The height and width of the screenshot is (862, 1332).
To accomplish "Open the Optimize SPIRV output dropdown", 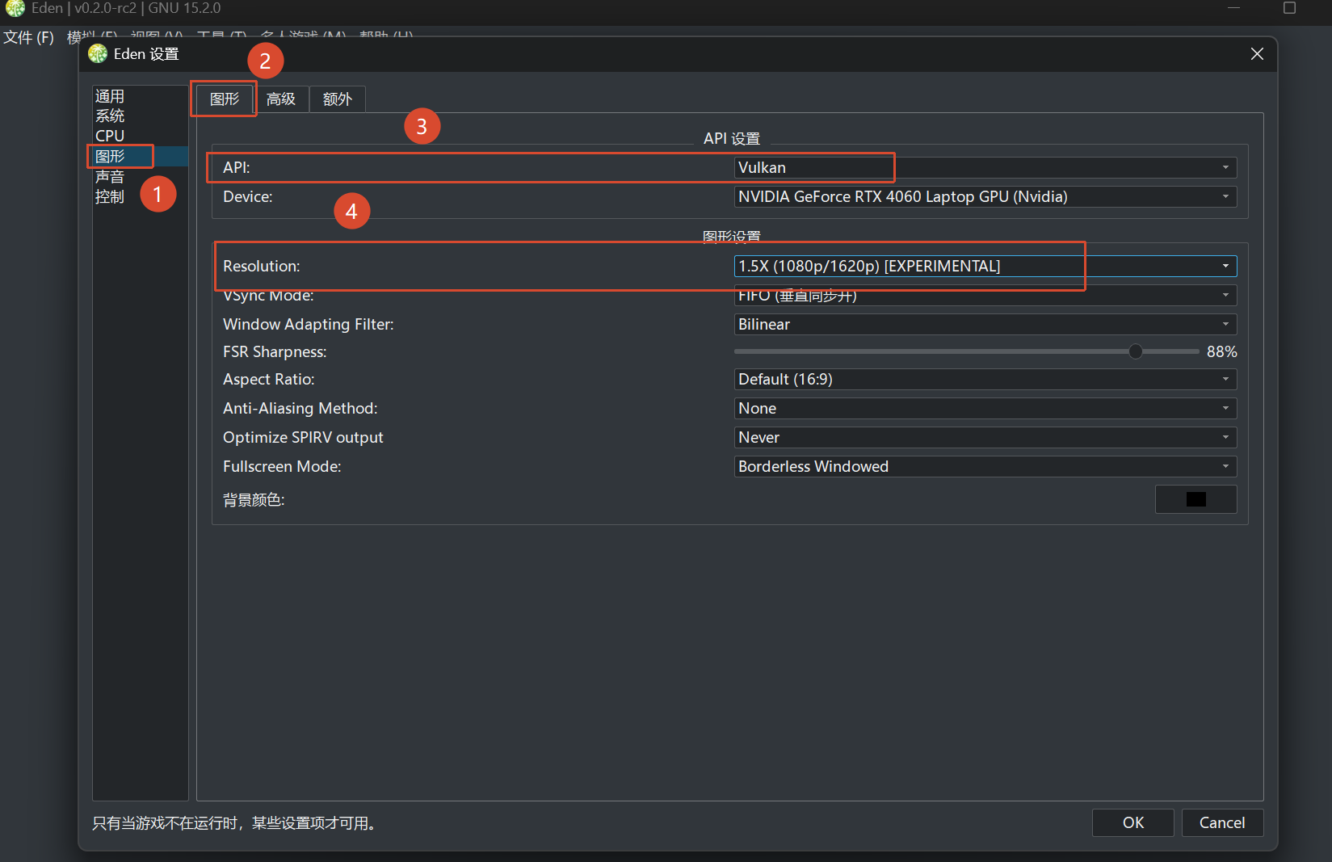I will coord(985,437).
